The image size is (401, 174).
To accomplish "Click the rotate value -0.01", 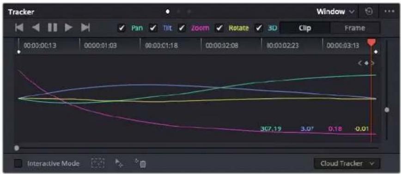I will coord(361,128).
